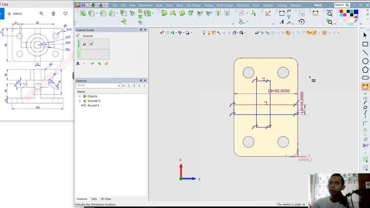Open dropdown beside the pink curves icon
This screenshot has height=208, width=370.
click(247, 13)
